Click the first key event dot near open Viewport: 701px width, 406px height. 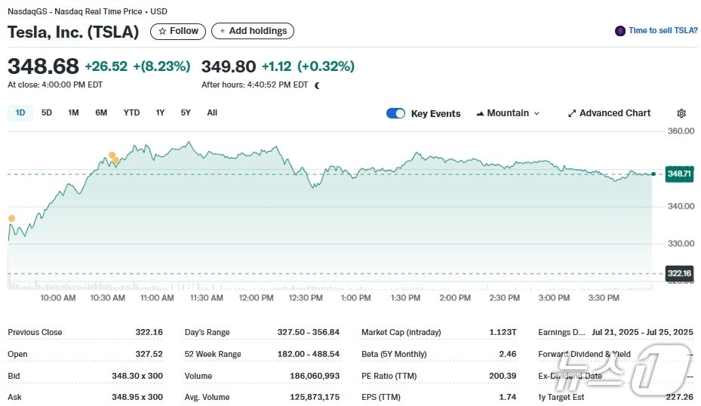(11, 219)
